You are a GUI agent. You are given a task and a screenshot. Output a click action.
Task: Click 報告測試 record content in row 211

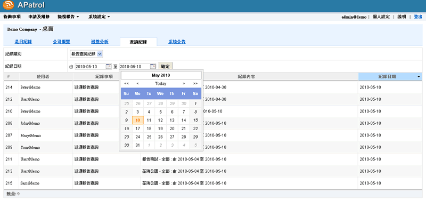pyautogui.click(x=184, y=159)
